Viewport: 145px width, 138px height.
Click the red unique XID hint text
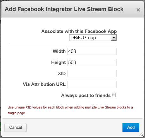(70, 110)
